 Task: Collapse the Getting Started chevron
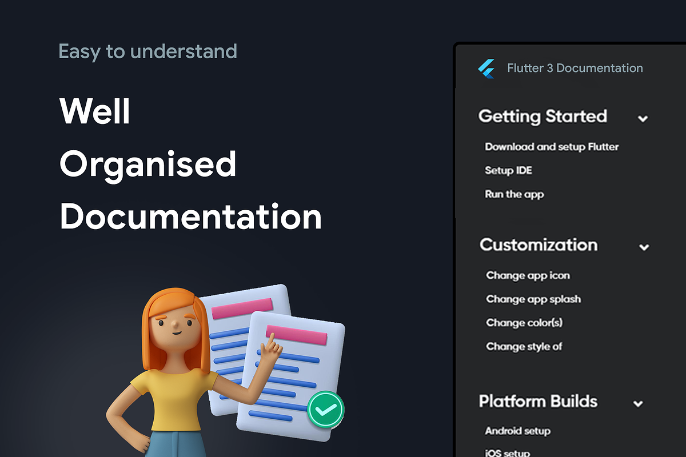coord(643,119)
